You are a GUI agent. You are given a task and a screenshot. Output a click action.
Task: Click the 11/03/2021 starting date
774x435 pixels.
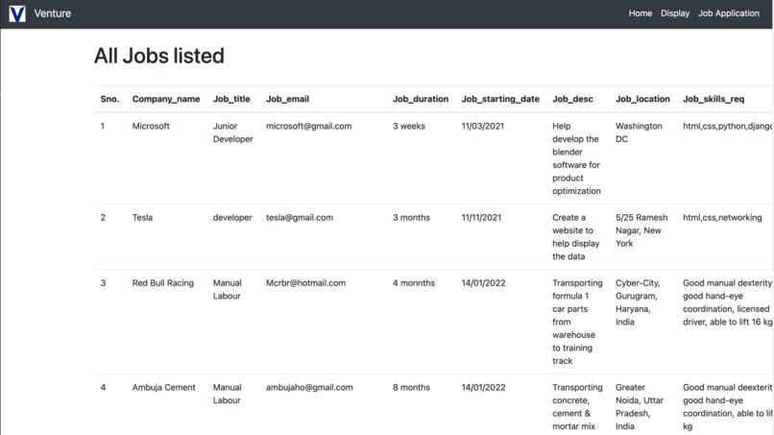[x=483, y=126]
